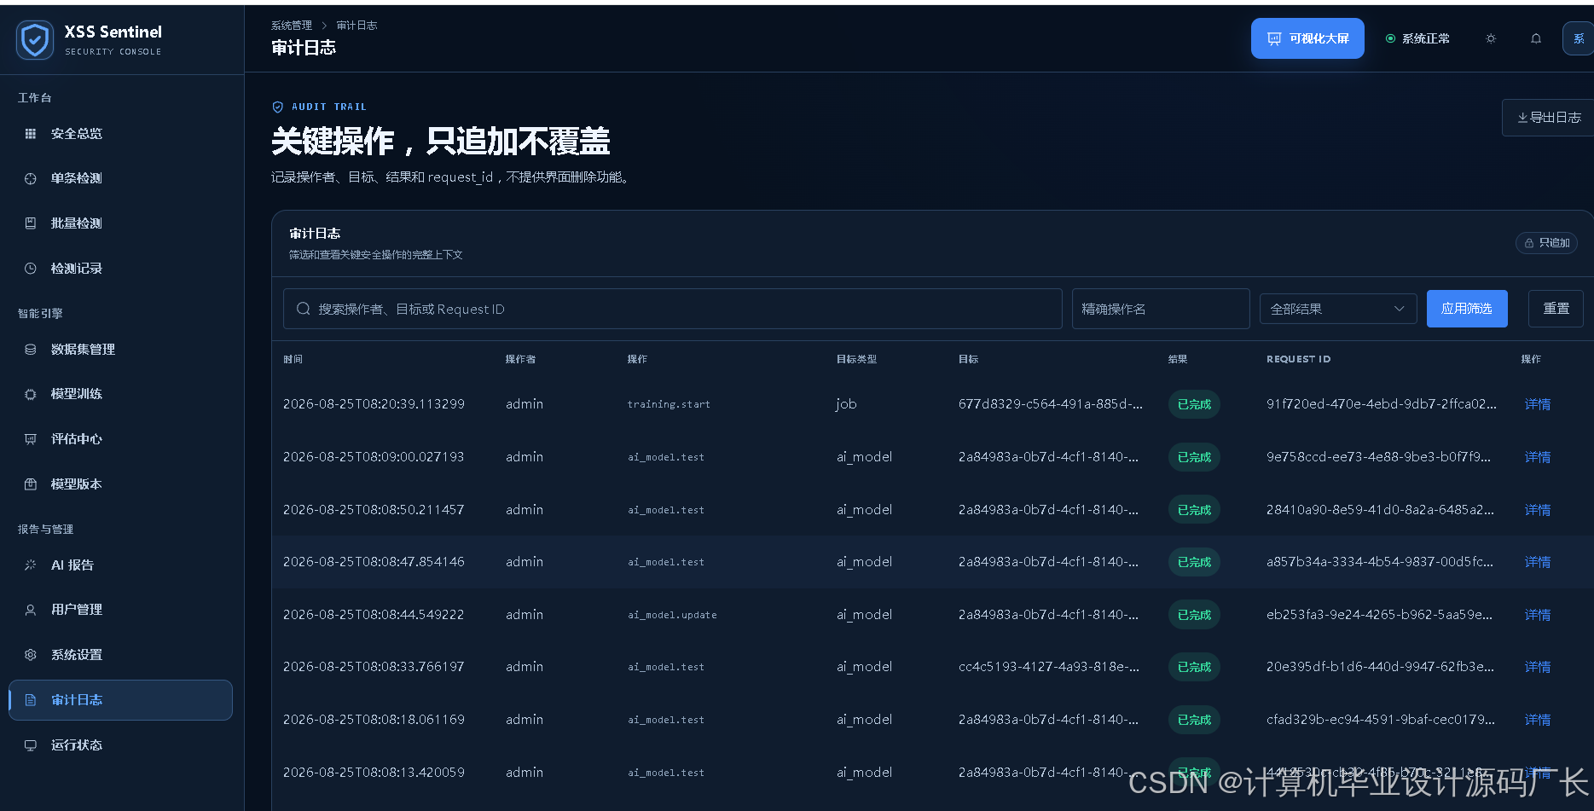Focus the 精确操作名 input field

tap(1161, 309)
